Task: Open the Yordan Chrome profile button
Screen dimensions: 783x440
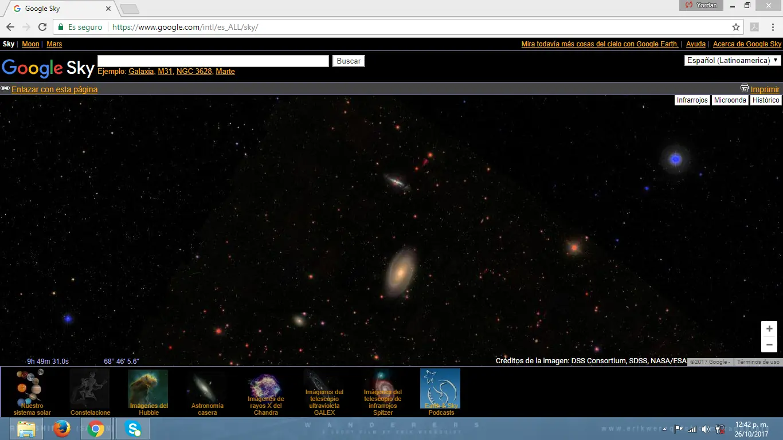Action: [x=701, y=5]
